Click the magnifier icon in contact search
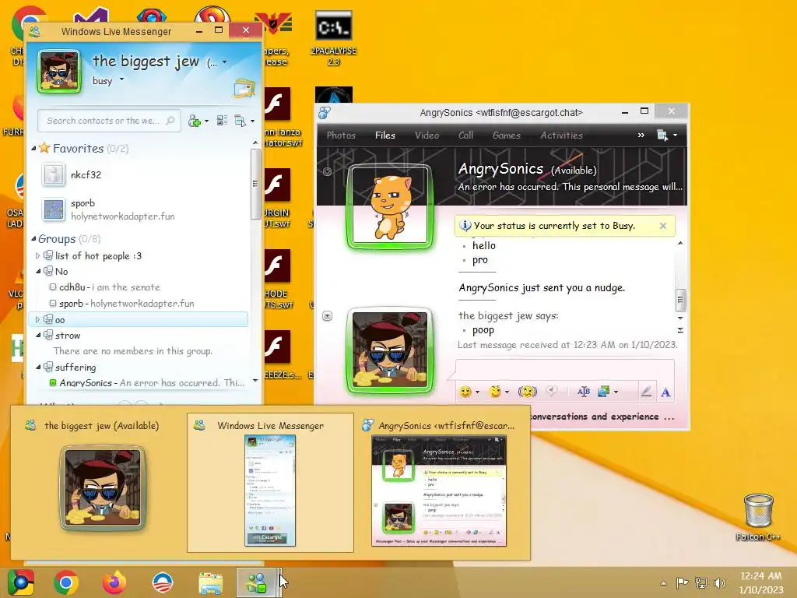797x598 pixels. pyautogui.click(x=170, y=121)
